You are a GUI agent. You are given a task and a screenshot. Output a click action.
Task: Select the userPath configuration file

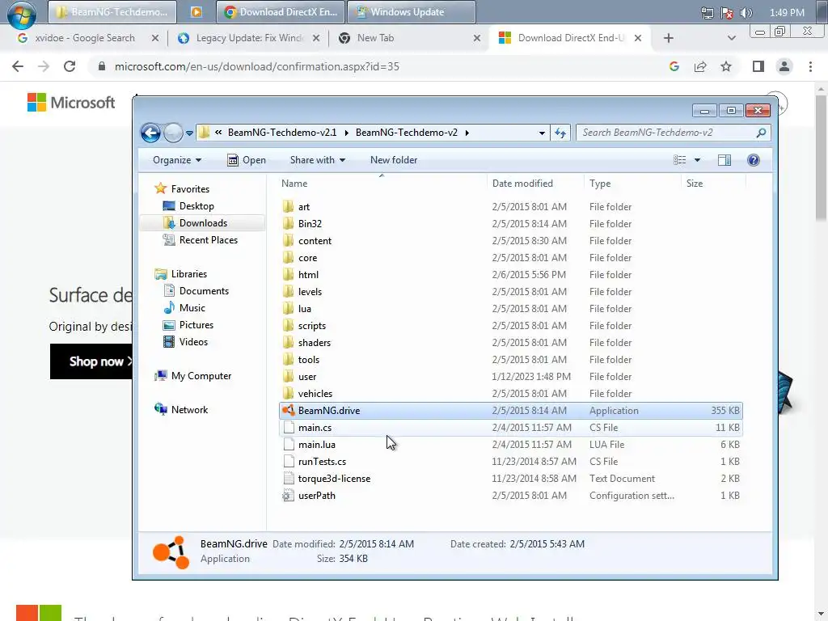coord(511,496)
